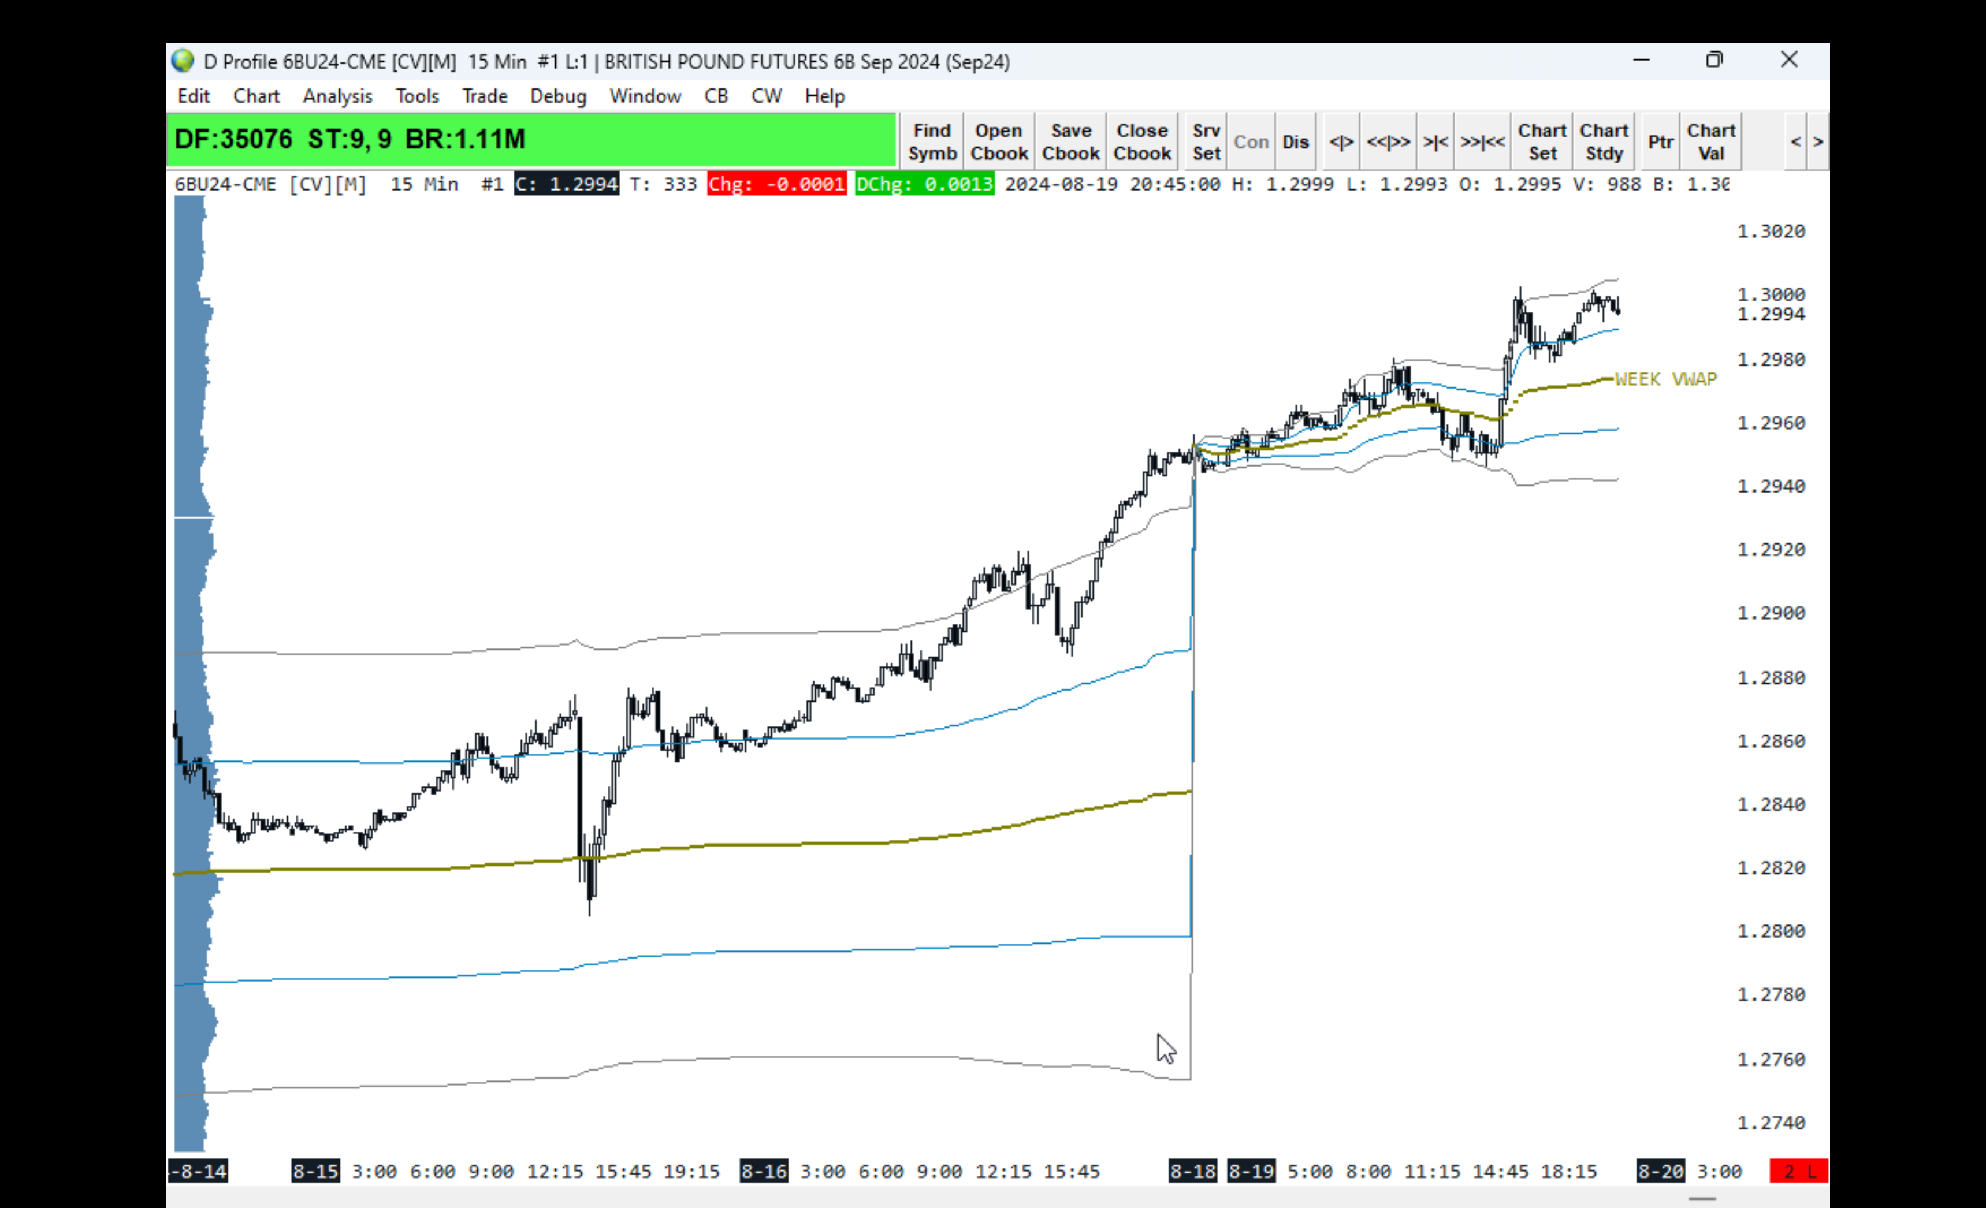Click the 8-16 date marker on timeline
This screenshot has width=1986, height=1208.
(763, 1171)
